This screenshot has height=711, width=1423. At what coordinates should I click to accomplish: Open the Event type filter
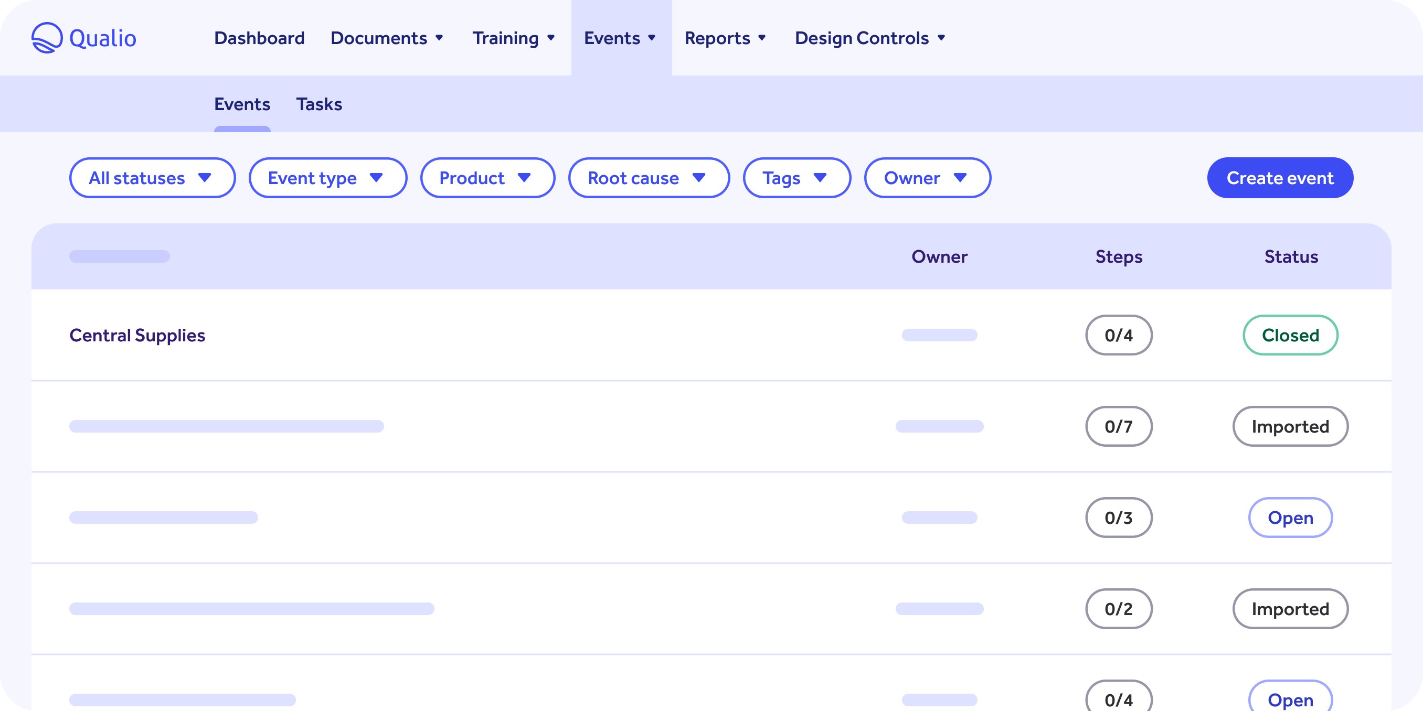coord(327,178)
